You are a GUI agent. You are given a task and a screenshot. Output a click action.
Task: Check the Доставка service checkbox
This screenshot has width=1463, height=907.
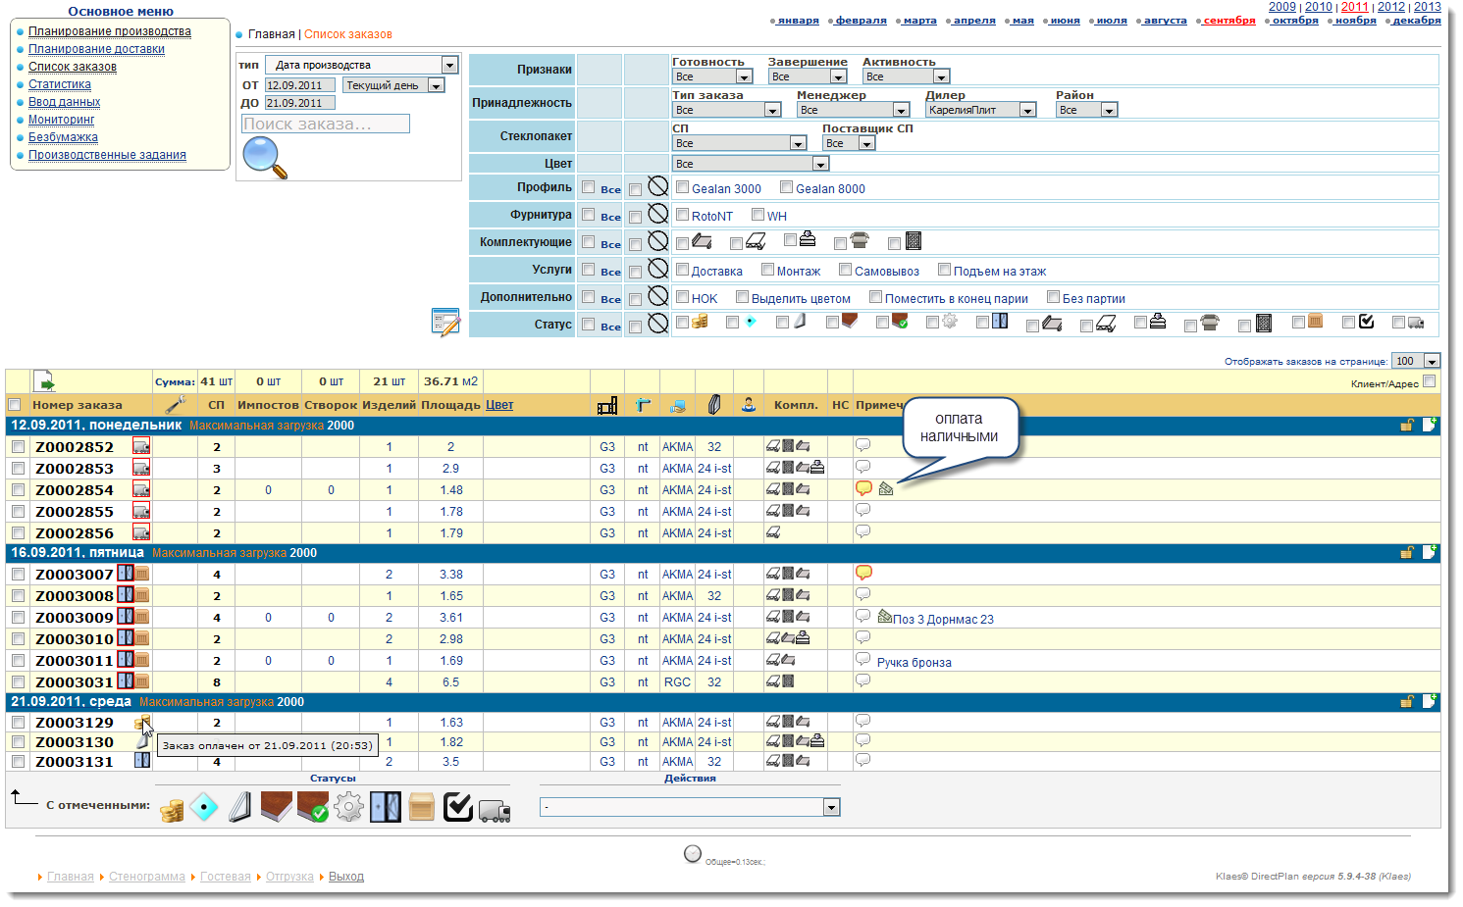683,270
